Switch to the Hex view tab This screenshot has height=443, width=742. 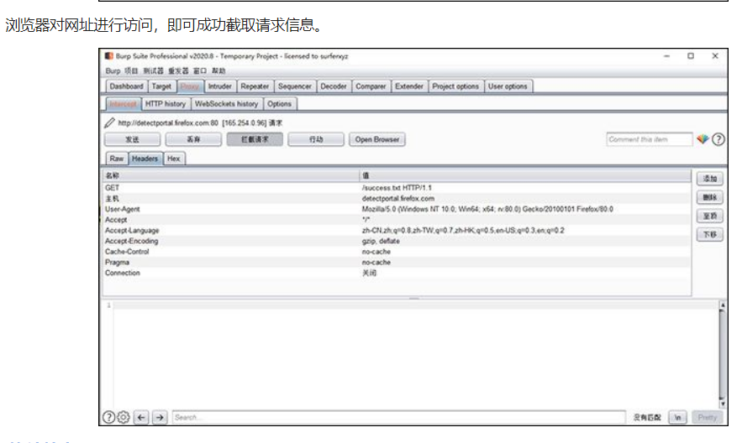[174, 159]
